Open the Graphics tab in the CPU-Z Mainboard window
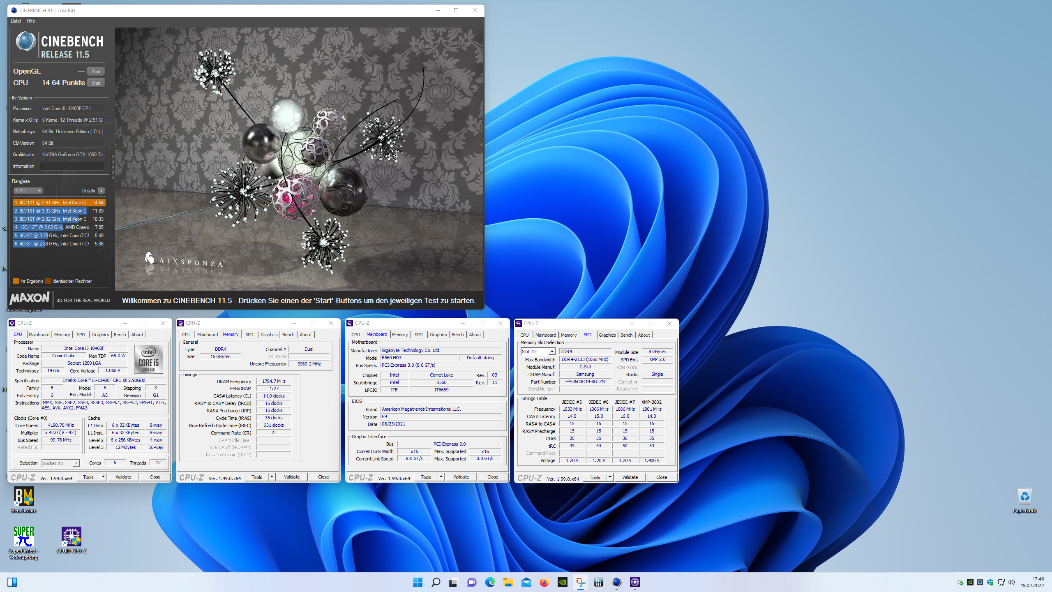 [438, 335]
